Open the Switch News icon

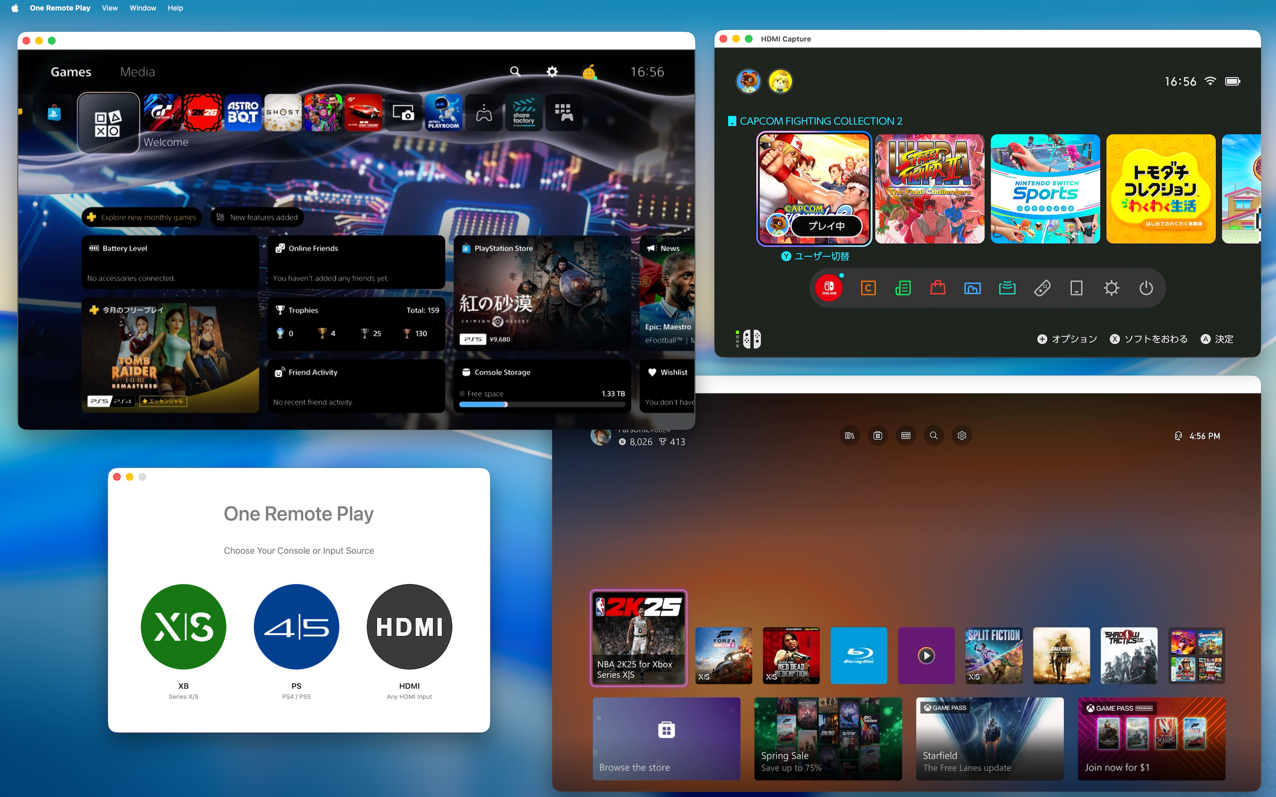[903, 288]
